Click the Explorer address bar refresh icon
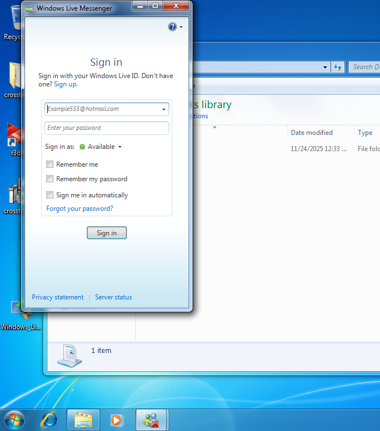The image size is (380, 431). [x=337, y=67]
